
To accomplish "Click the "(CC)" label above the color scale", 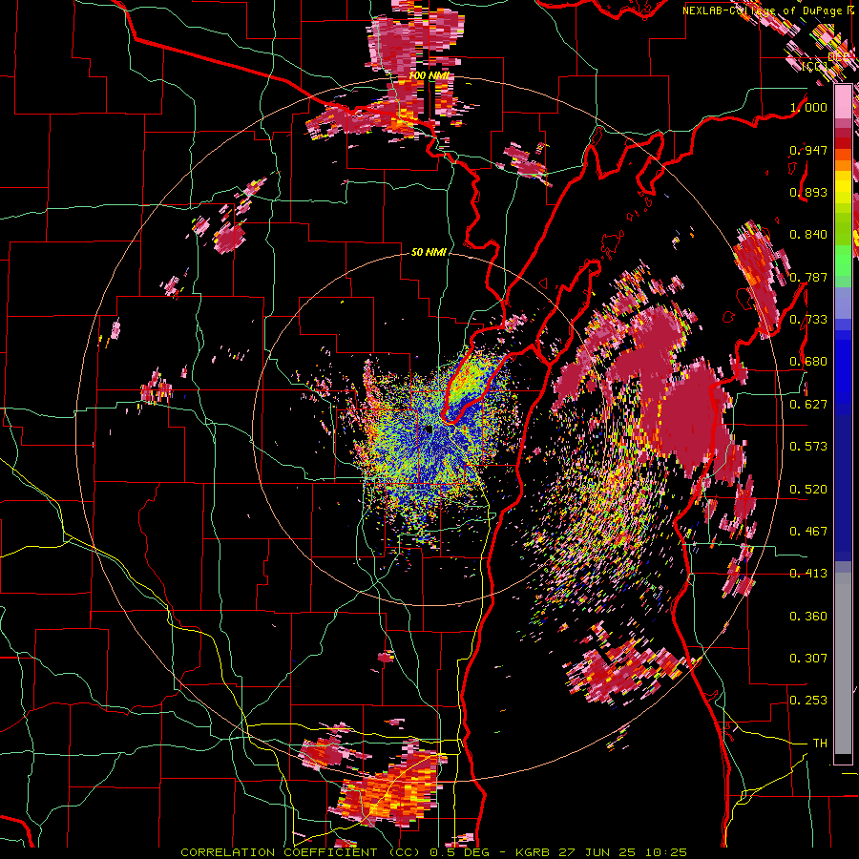I will pos(815,66).
